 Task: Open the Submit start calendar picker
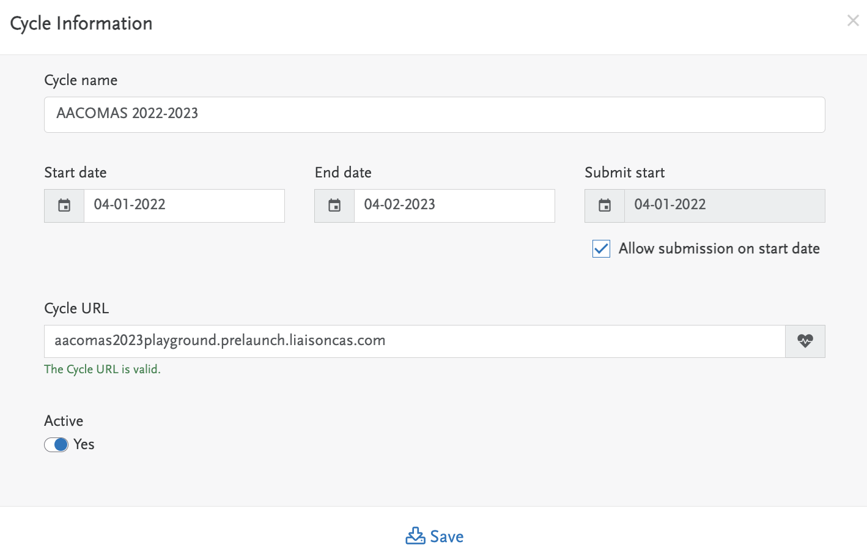605,206
